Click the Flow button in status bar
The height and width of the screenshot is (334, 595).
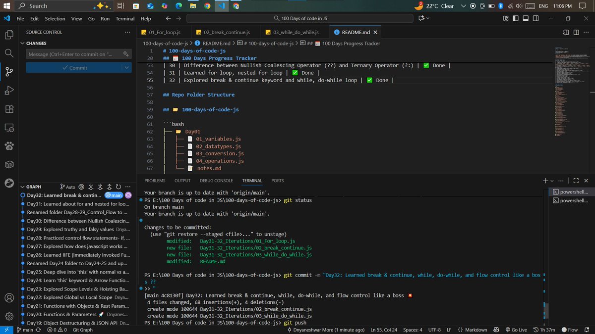569,330
